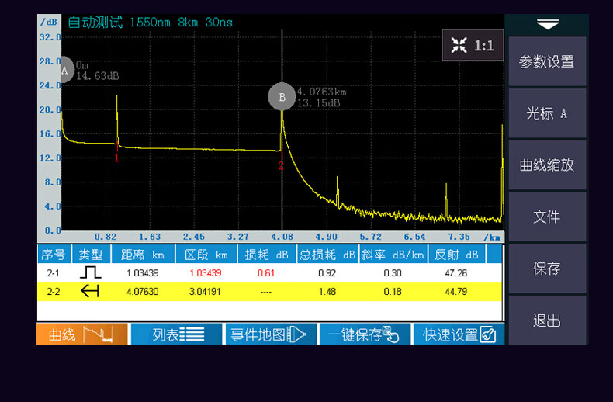Click the slope value 0.18
Viewport: 613px width, 402px height.
[x=393, y=292]
